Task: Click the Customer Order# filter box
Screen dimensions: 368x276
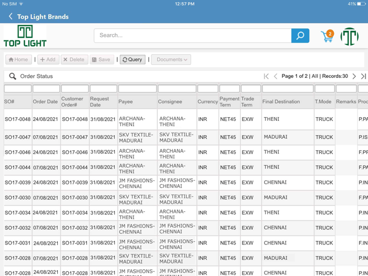Action: click(x=75, y=88)
